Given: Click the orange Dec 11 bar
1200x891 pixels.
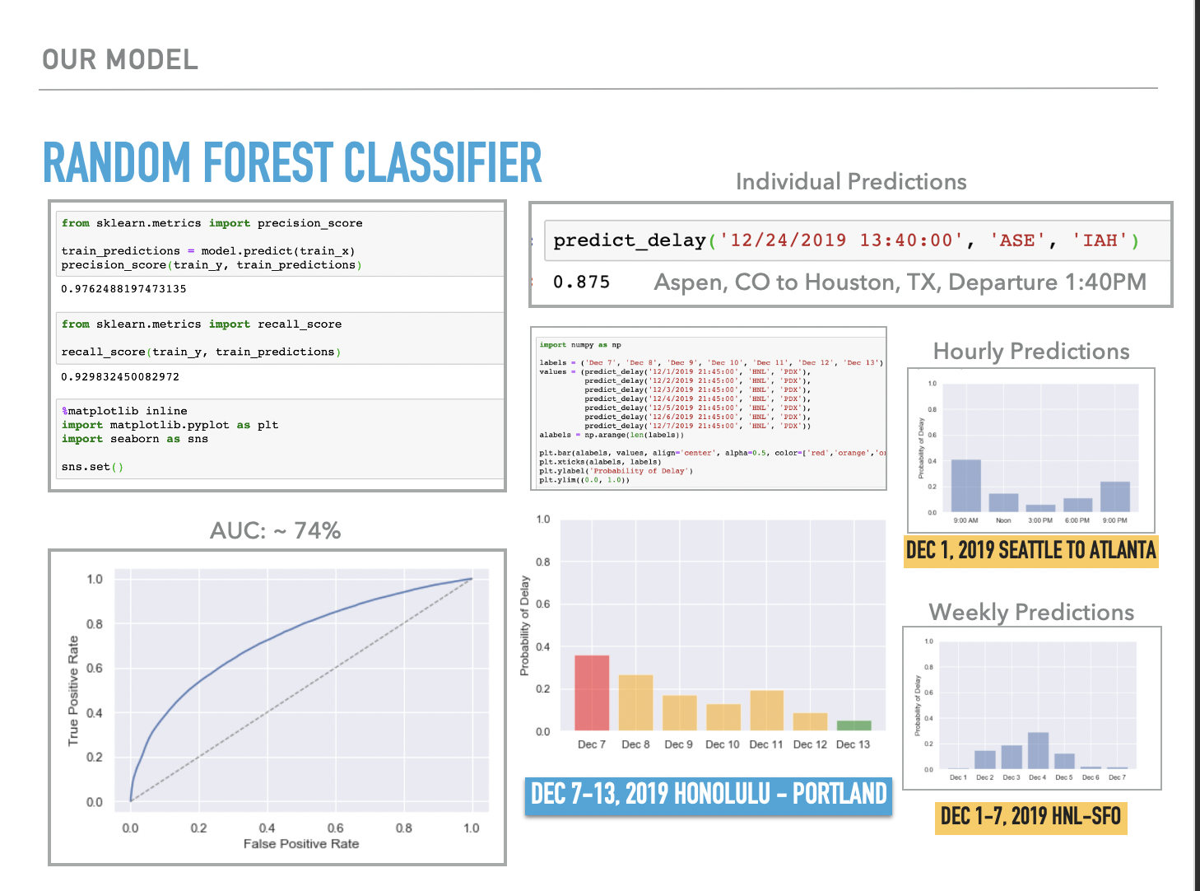Looking at the screenshot, I should 766,710.
